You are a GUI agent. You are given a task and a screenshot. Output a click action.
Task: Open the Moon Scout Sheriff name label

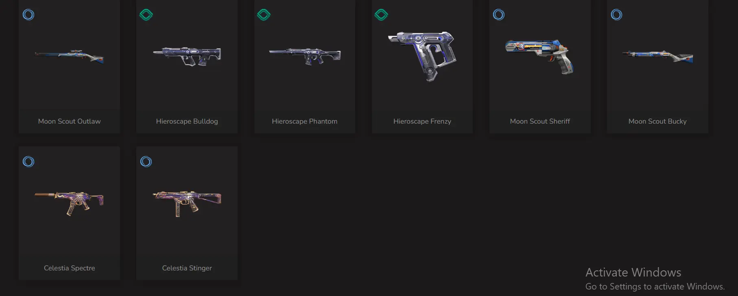tap(540, 121)
